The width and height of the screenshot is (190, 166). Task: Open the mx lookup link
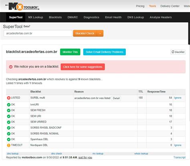click(x=98, y=154)
